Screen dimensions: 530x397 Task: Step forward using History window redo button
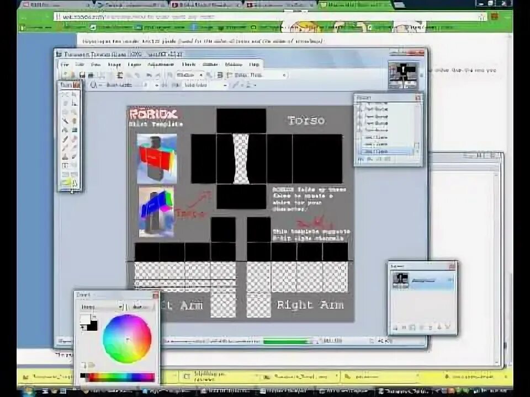[x=378, y=159]
